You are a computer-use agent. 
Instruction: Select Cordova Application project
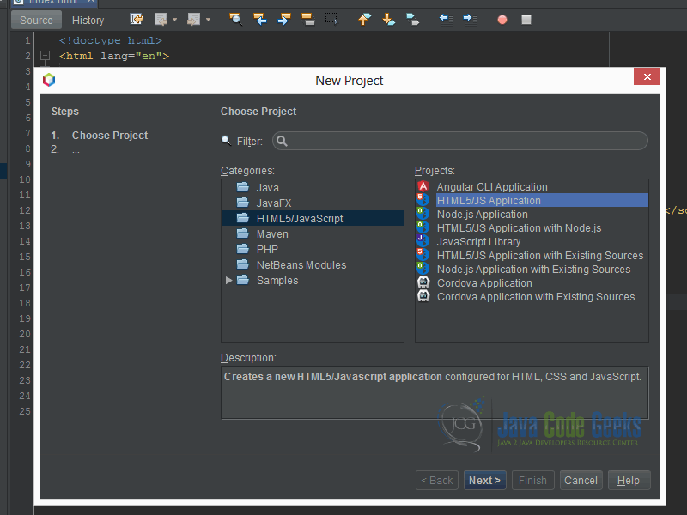point(484,283)
